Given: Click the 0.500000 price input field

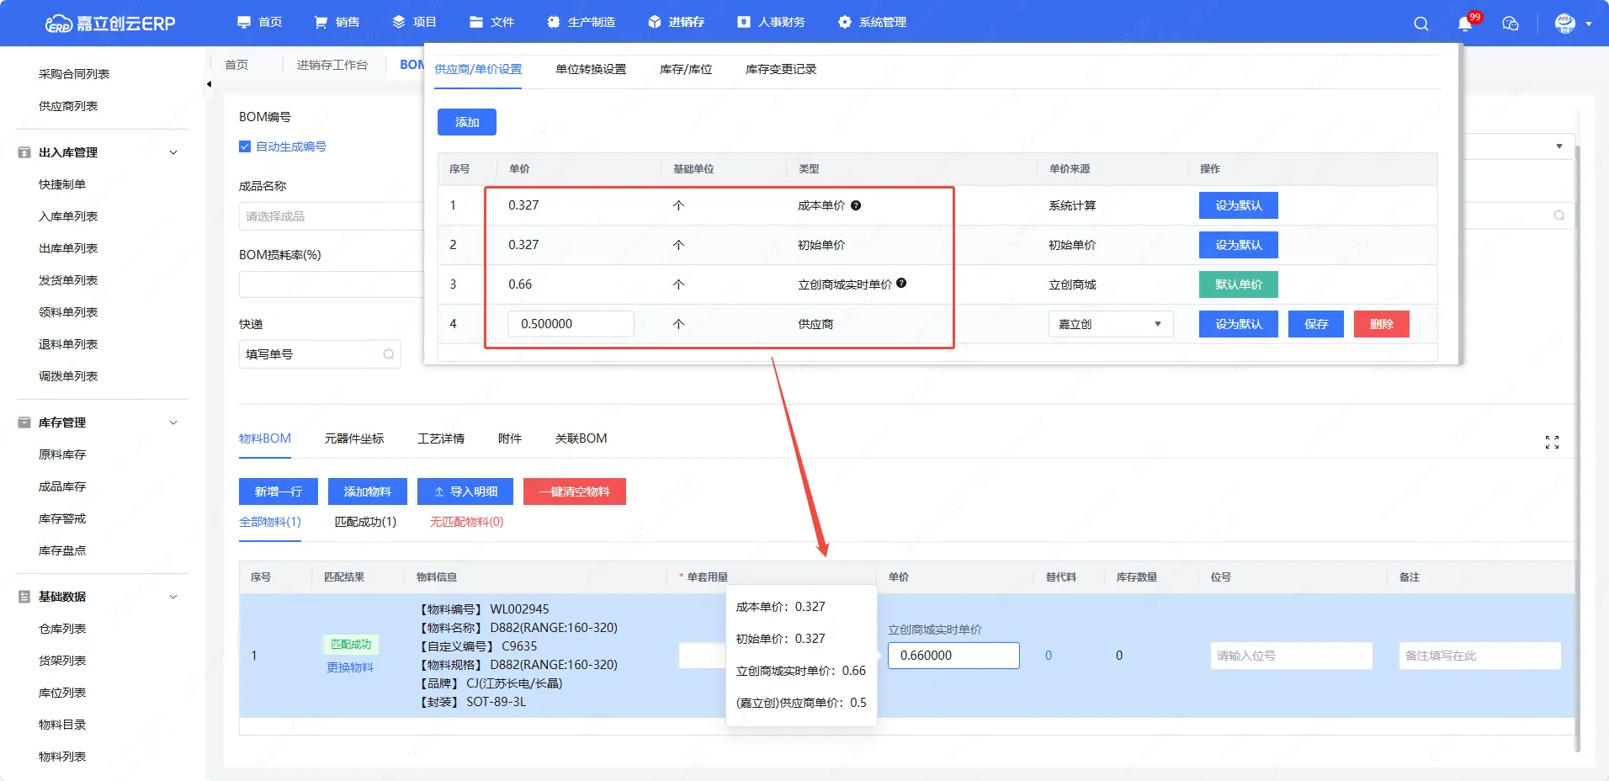Looking at the screenshot, I should (571, 324).
